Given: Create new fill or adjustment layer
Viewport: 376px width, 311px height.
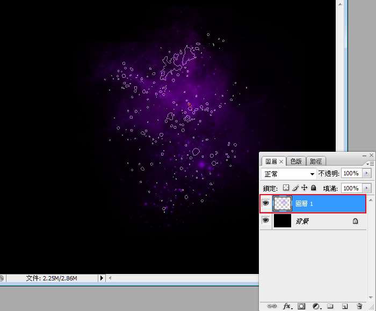Looking at the screenshot, I should coord(316,306).
